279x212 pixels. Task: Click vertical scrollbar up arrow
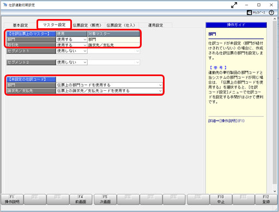point(275,18)
